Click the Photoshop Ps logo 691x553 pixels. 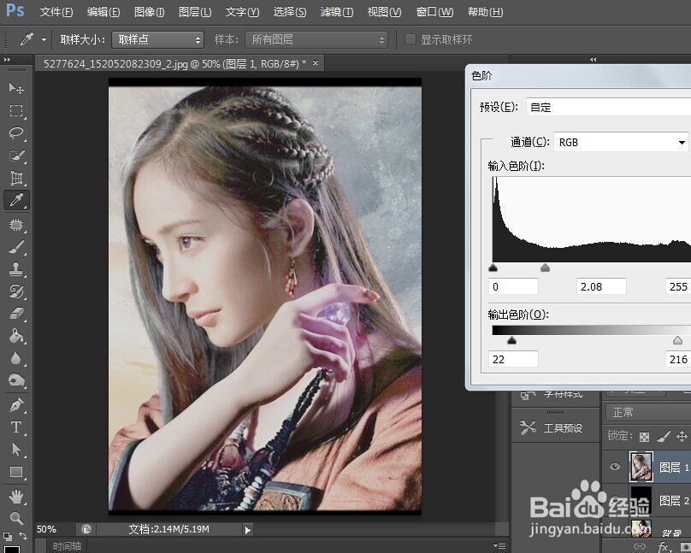click(15, 10)
